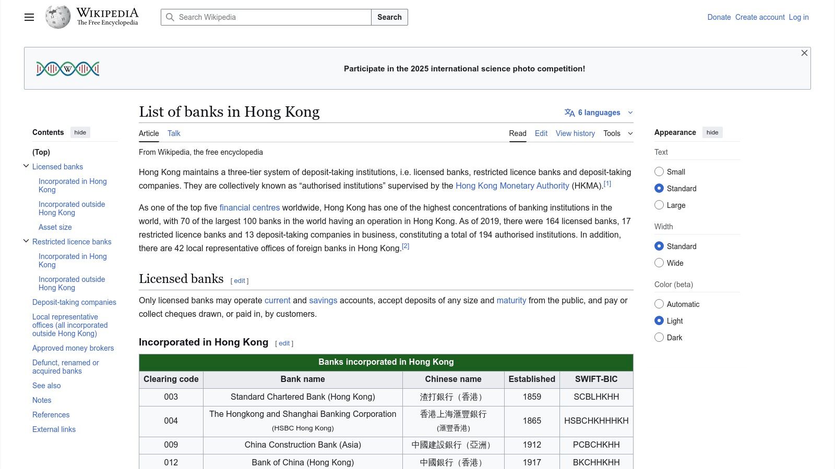
Task: Select Light color mode
Action: [x=659, y=320]
